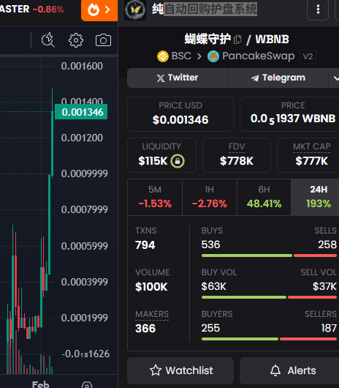339x388 pixels.
Task: Click the PancakeSwap bunny logo icon
Action: pos(213,56)
